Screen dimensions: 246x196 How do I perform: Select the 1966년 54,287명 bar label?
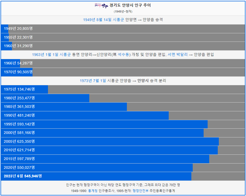point(18,63)
